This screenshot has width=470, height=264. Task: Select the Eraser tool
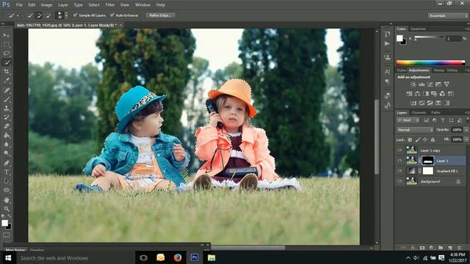[7, 126]
